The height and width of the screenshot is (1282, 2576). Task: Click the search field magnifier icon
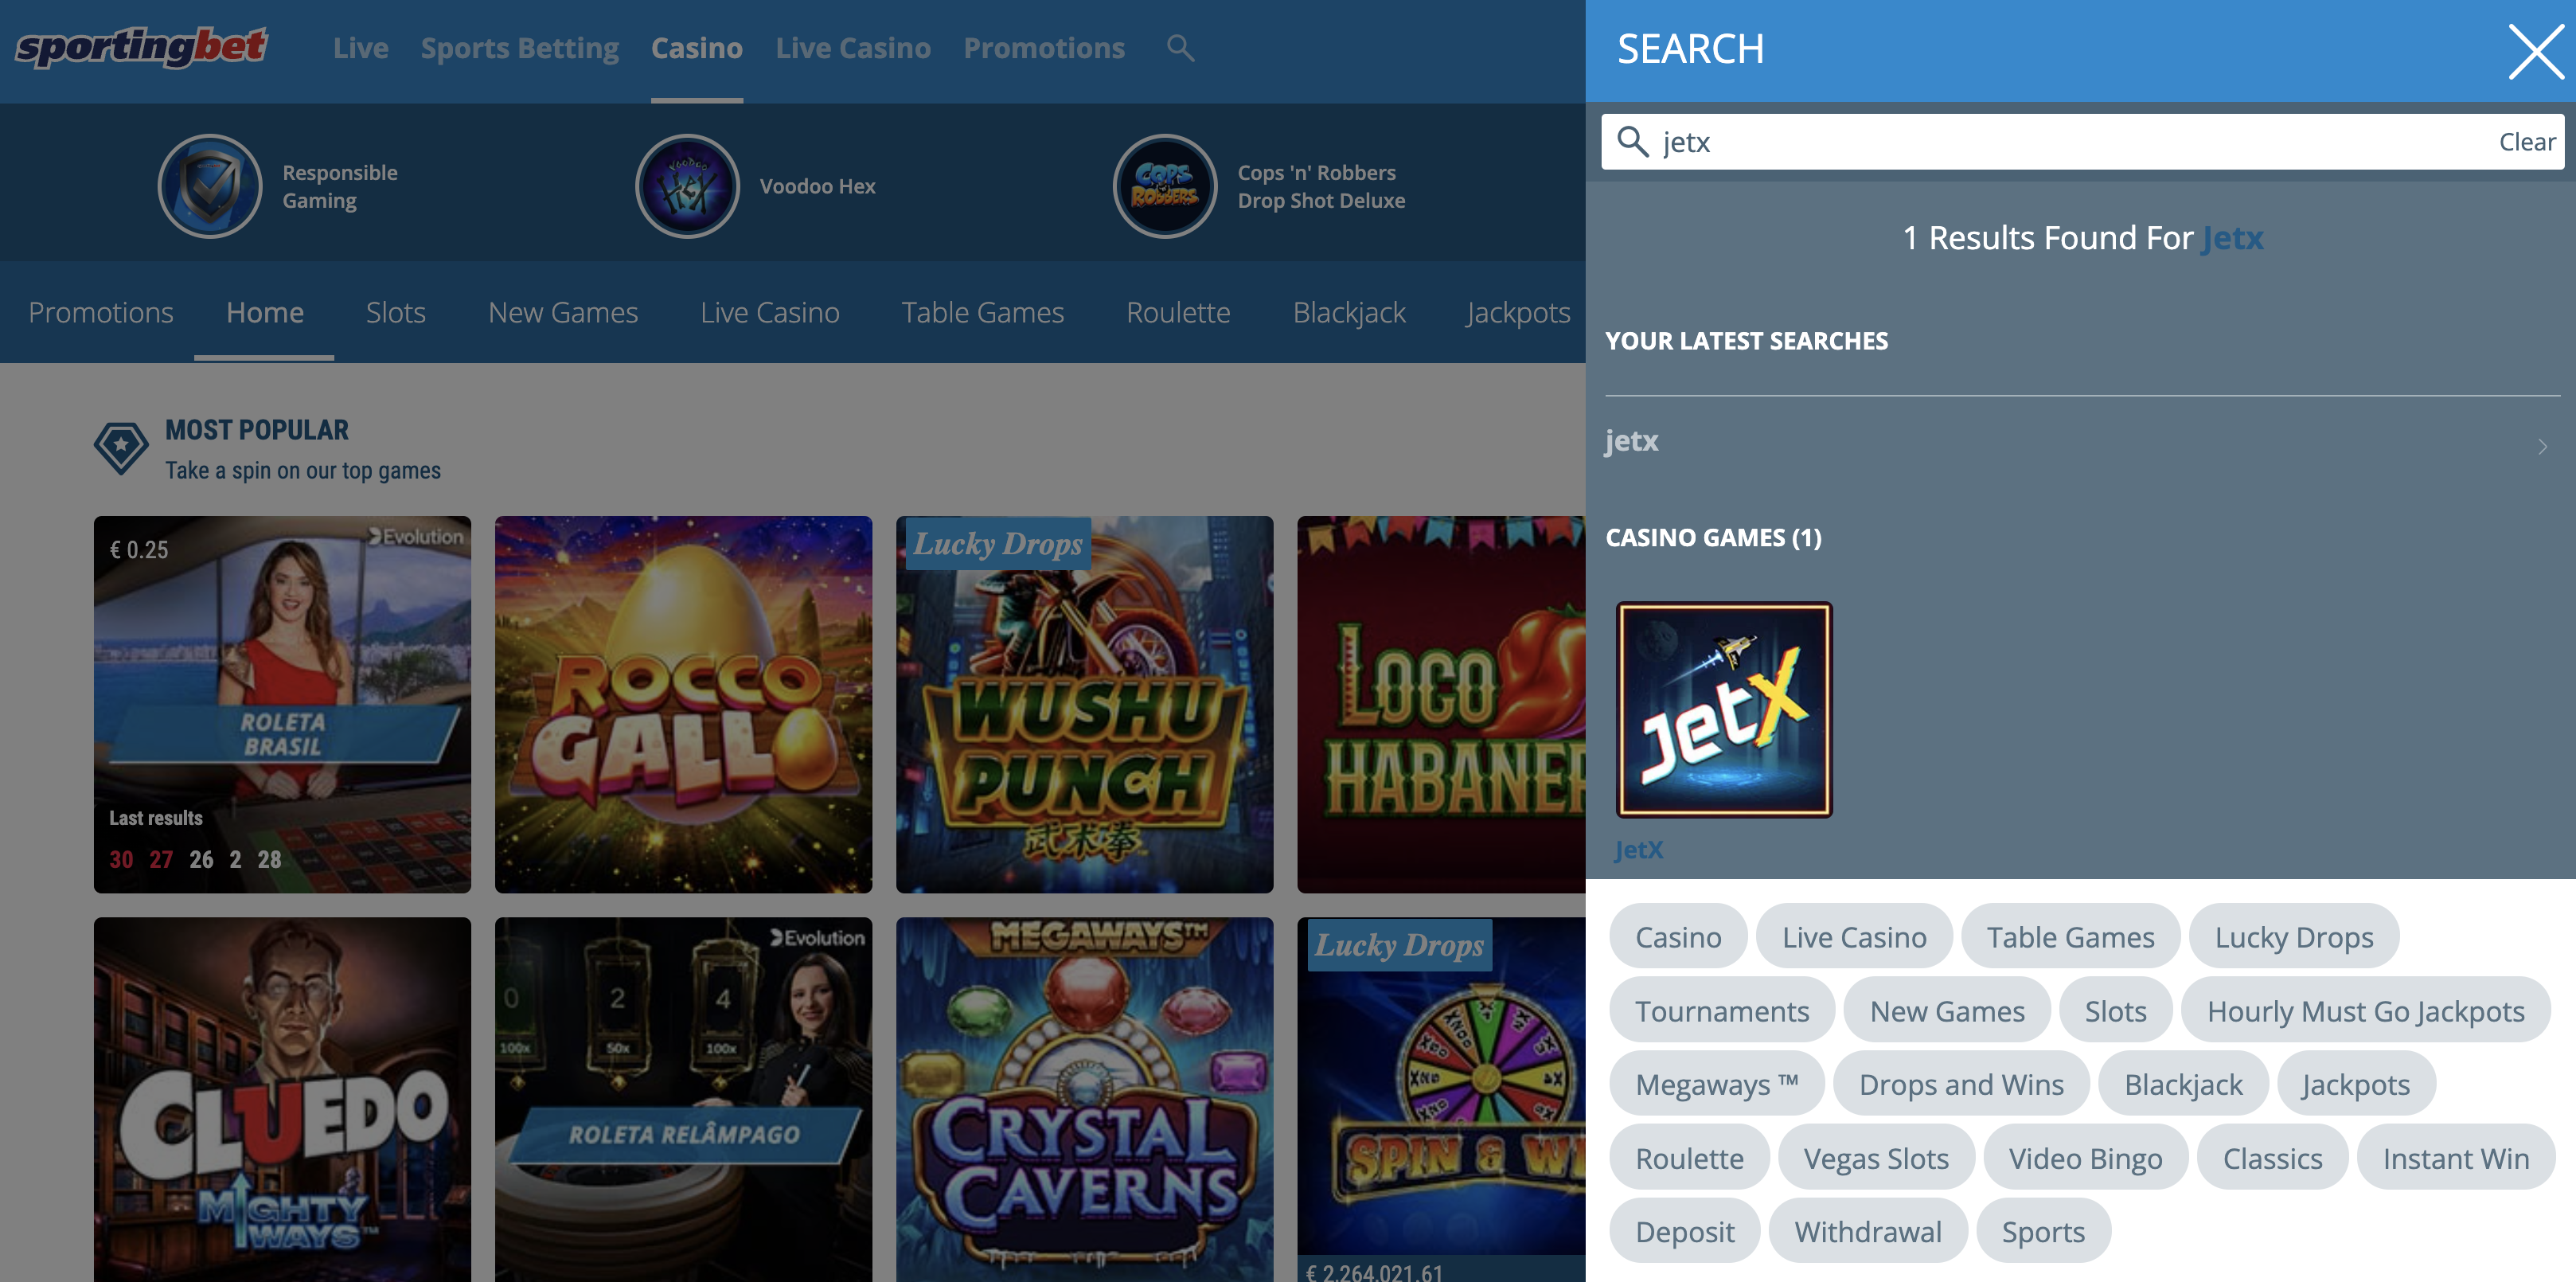1632,142
